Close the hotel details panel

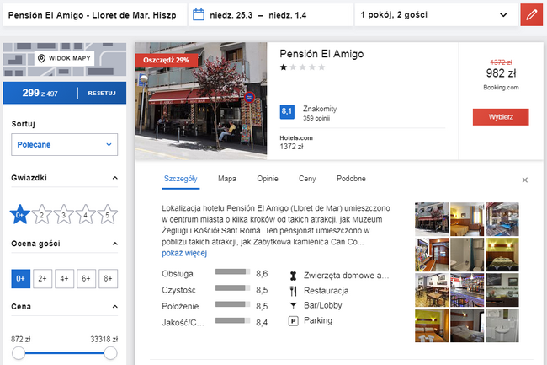(x=524, y=180)
